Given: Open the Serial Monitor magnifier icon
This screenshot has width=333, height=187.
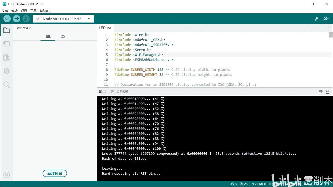Looking at the screenshot, I should 326,19.
